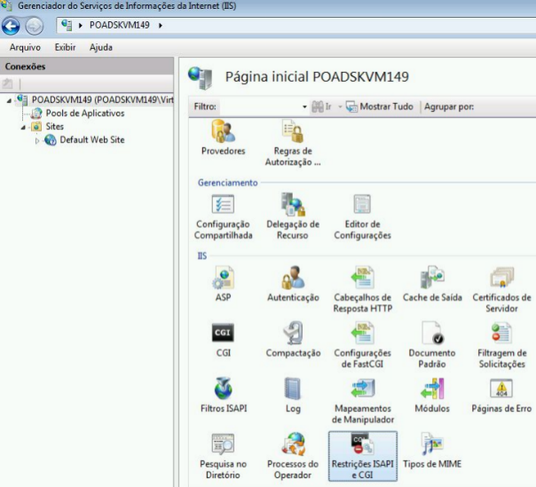
Task: Open the Ajuda menu
Action: (101, 47)
